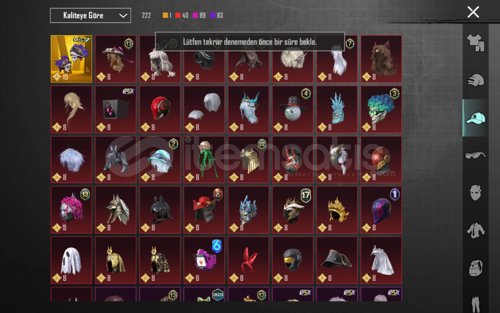Select the black pirate bicorne hat

[337, 260]
